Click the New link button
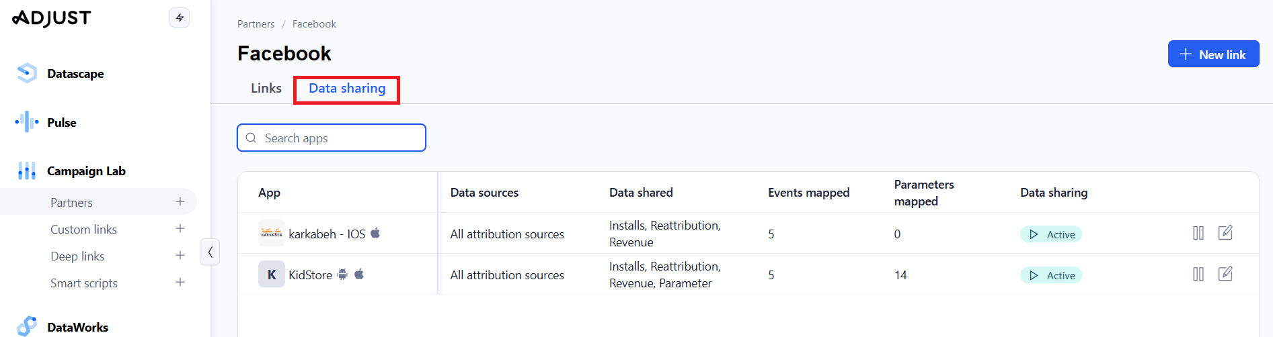1273x337 pixels. click(1213, 54)
